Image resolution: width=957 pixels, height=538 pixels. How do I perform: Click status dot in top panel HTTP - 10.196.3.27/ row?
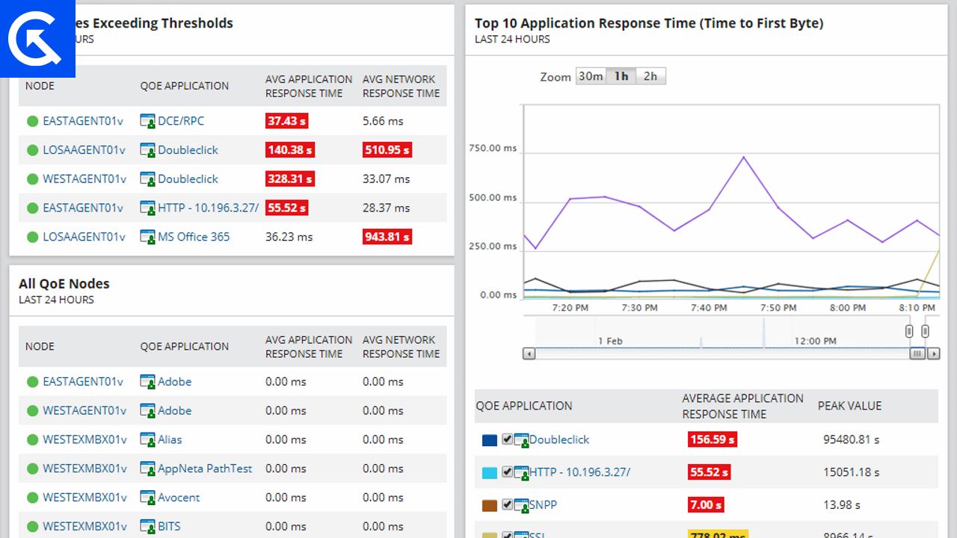32,208
